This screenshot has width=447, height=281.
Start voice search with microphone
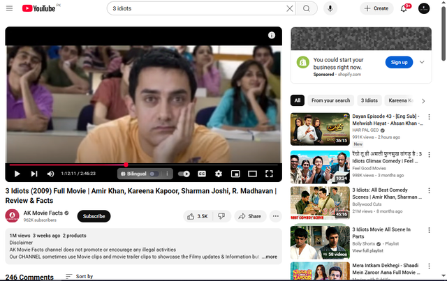pos(330,8)
